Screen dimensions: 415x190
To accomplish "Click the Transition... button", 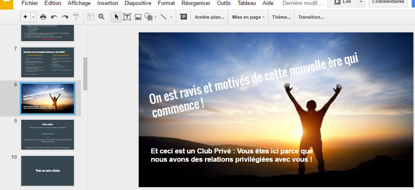I will click(x=311, y=17).
